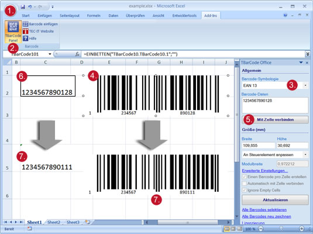The width and height of the screenshot is (313, 234).
Task: Open the Überprüfen ribbon tab
Action: point(135,16)
